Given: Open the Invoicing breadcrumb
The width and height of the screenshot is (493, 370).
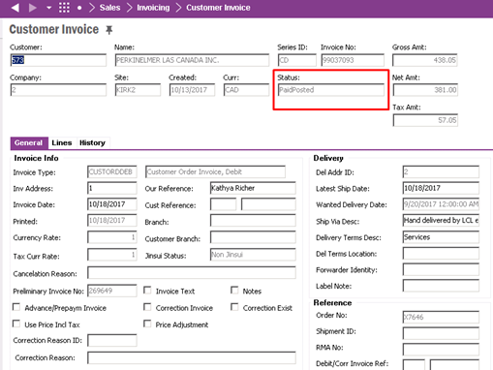Looking at the screenshot, I should tap(153, 8).
